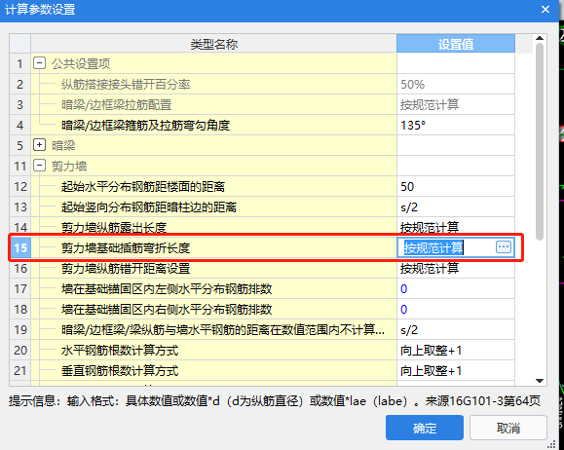Click the s/2 value in row 13

click(x=456, y=206)
